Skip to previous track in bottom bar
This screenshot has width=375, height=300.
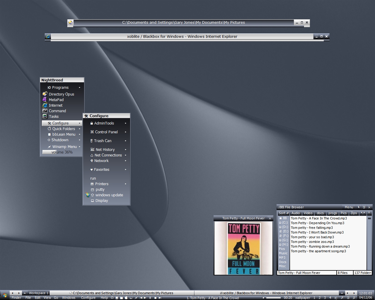click(x=141, y=298)
